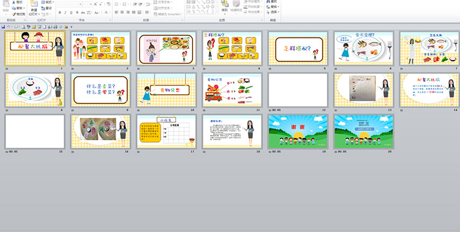Open the Clipboard pane launcher arrow
This screenshot has height=232, width=460.
pyautogui.click(x=25, y=20)
